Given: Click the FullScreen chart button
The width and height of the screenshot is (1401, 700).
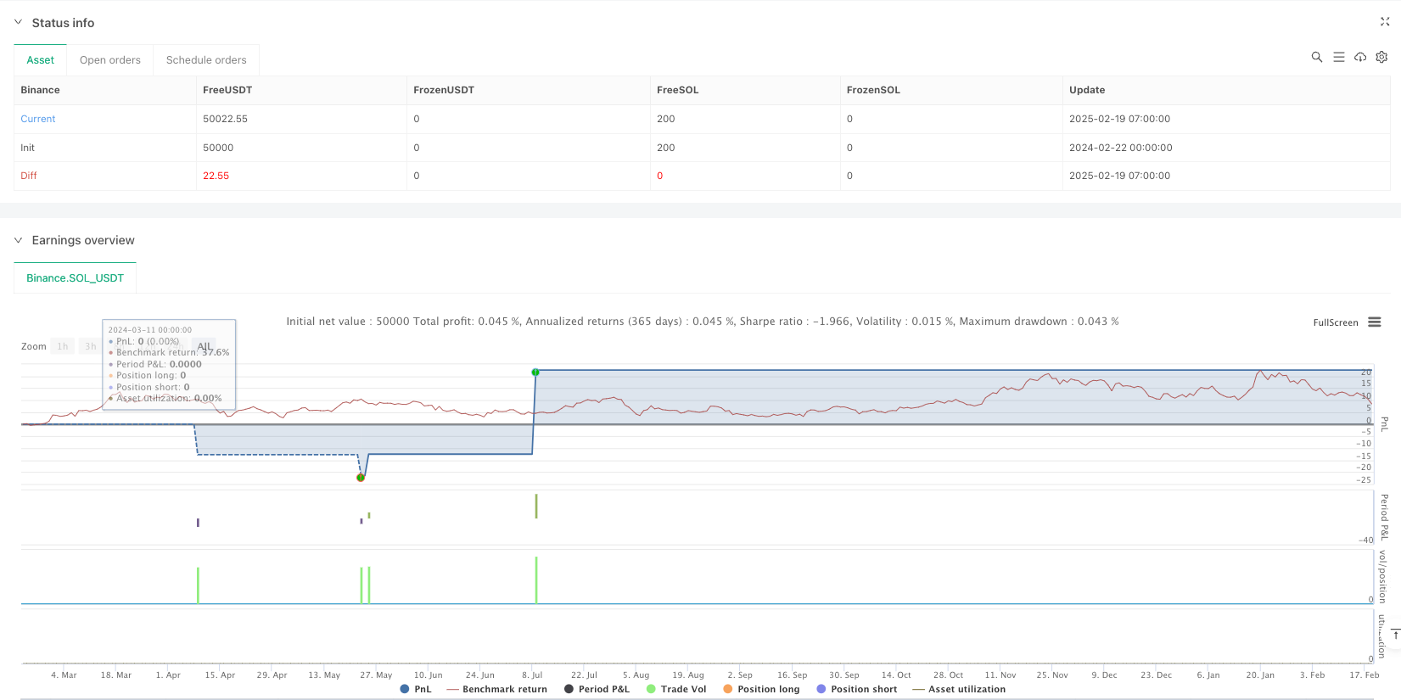Looking at the screenshot, I should (1336, 322).
